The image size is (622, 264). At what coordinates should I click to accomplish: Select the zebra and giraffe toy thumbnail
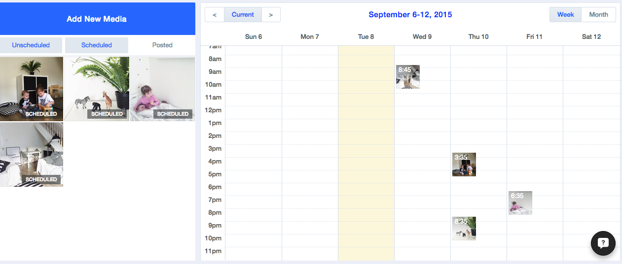coord(97,89)
